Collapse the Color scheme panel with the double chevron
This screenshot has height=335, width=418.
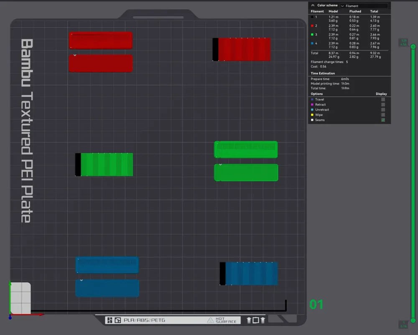point(313,5)
